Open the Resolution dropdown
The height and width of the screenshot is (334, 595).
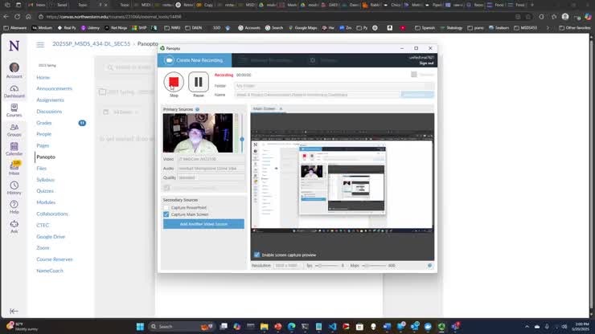286,266
